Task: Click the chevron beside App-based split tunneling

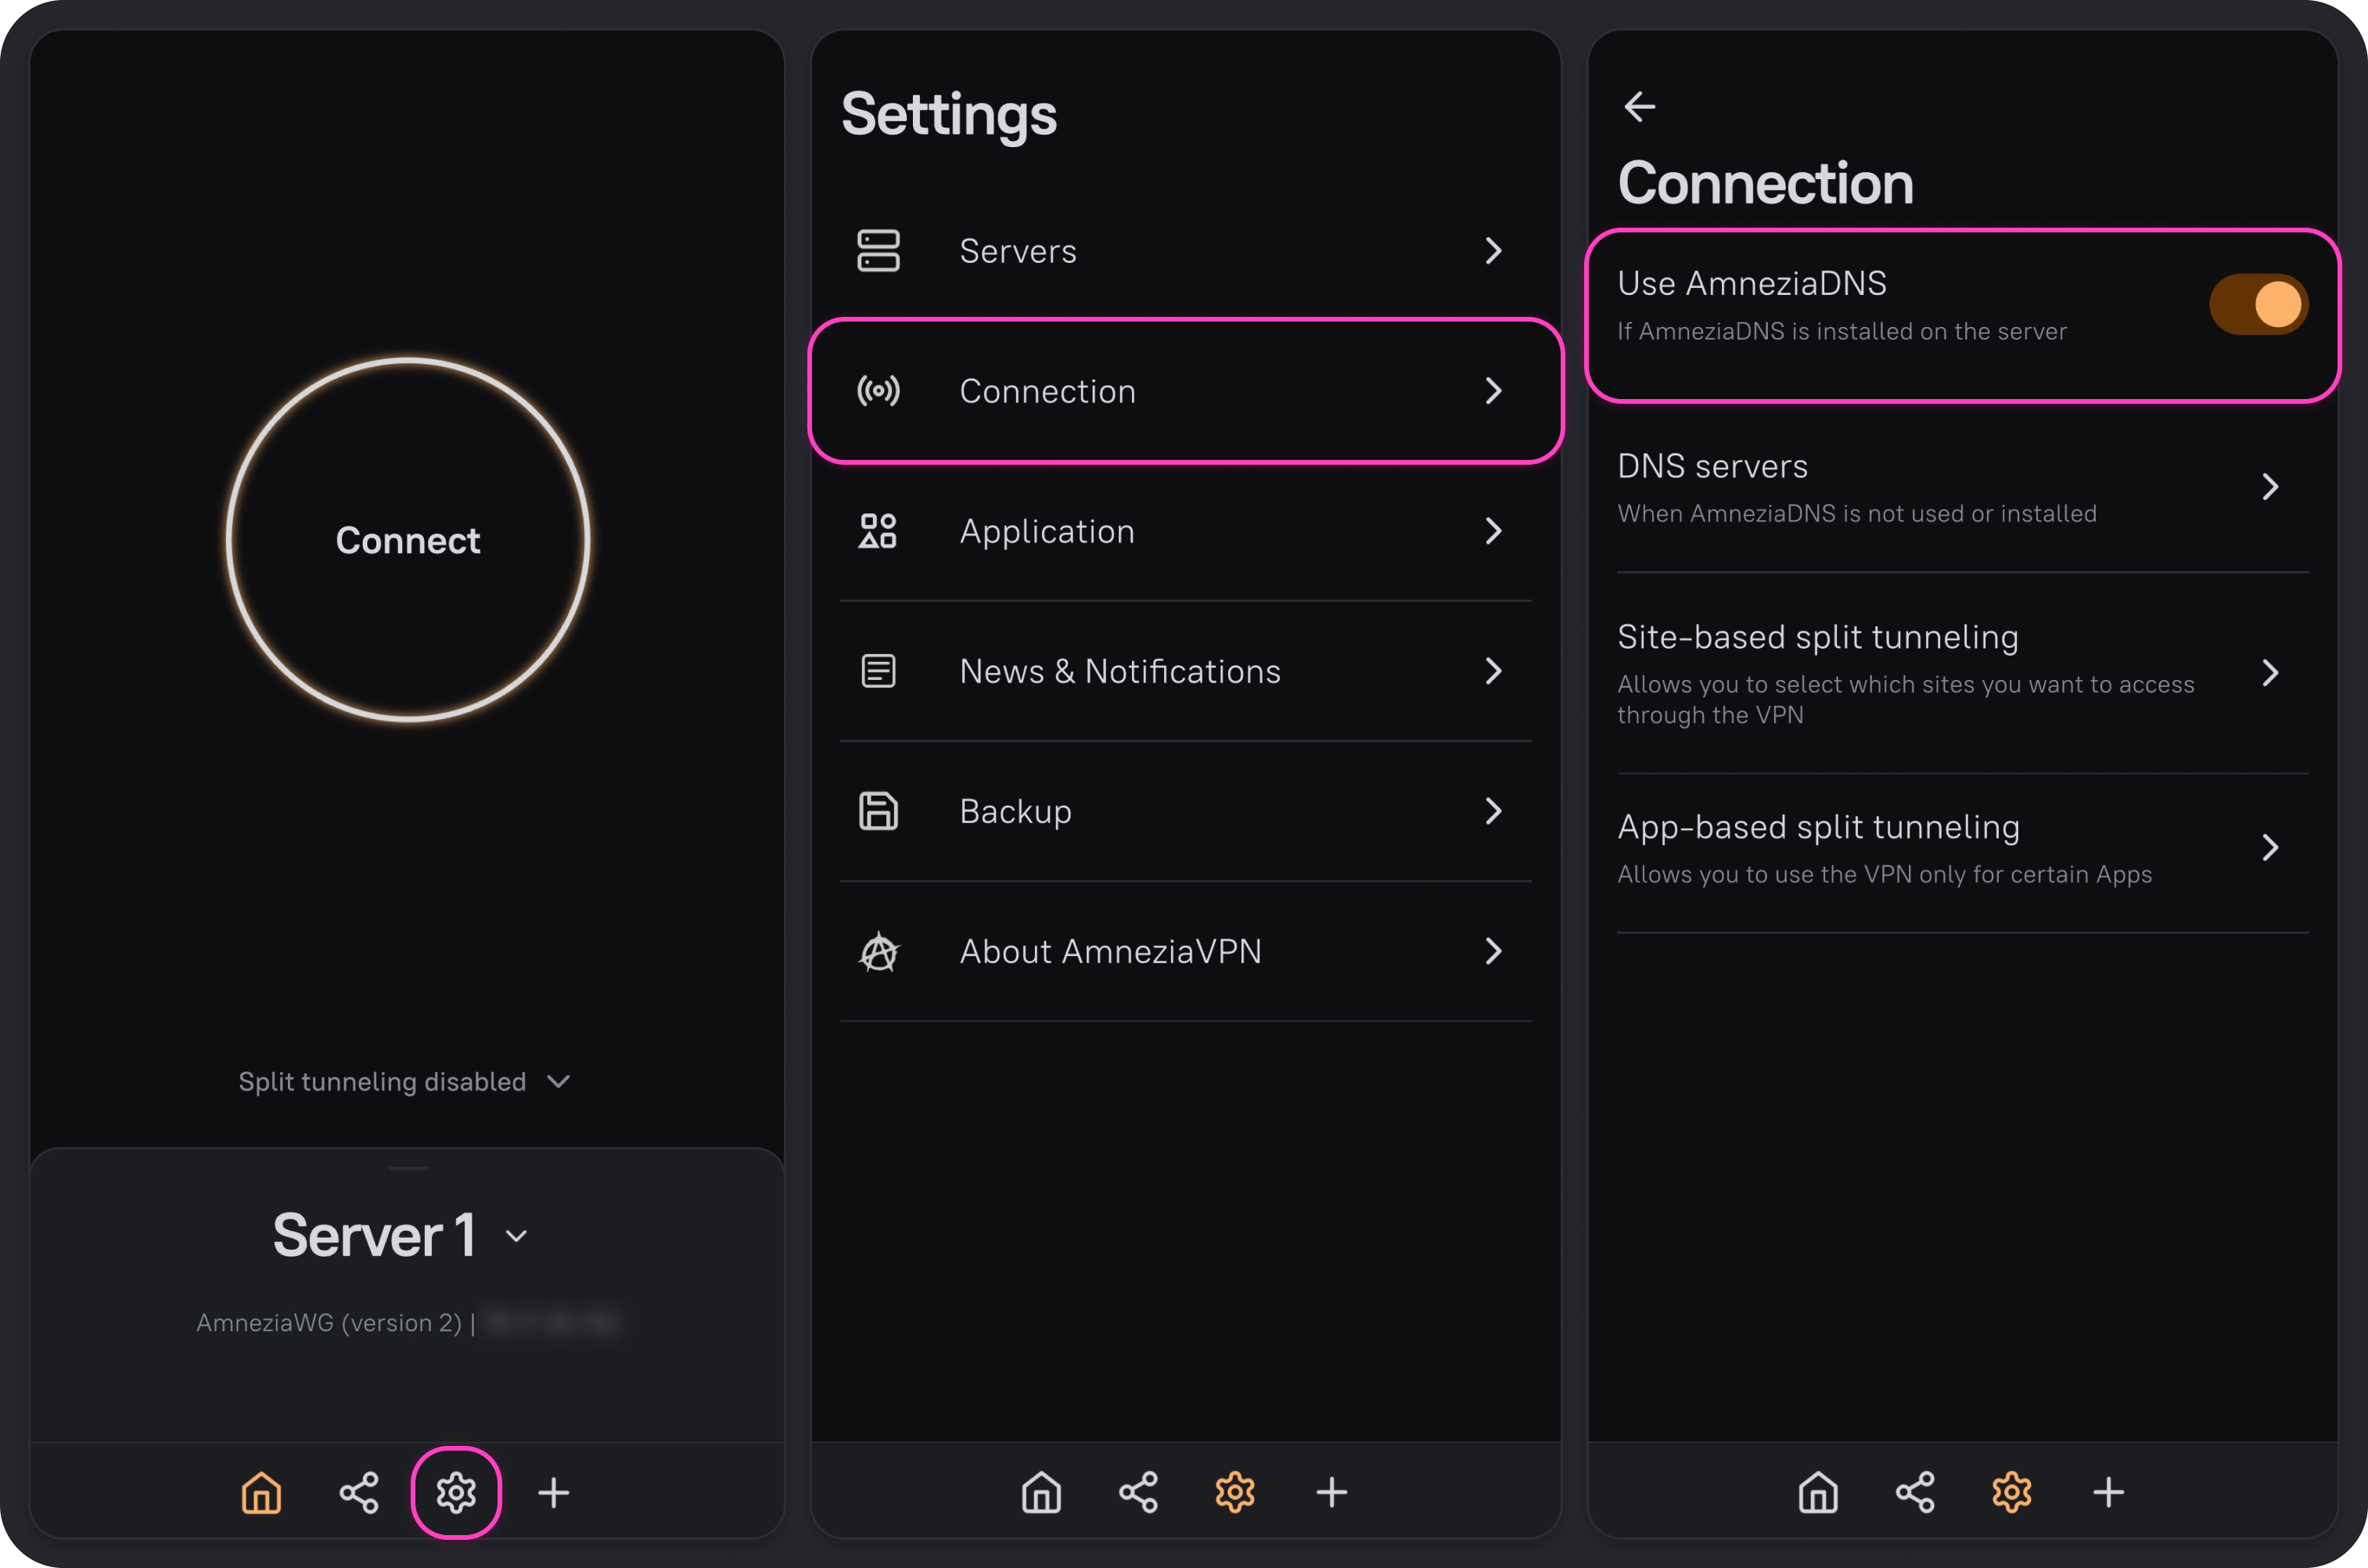Action: (x=2271, y=848)
